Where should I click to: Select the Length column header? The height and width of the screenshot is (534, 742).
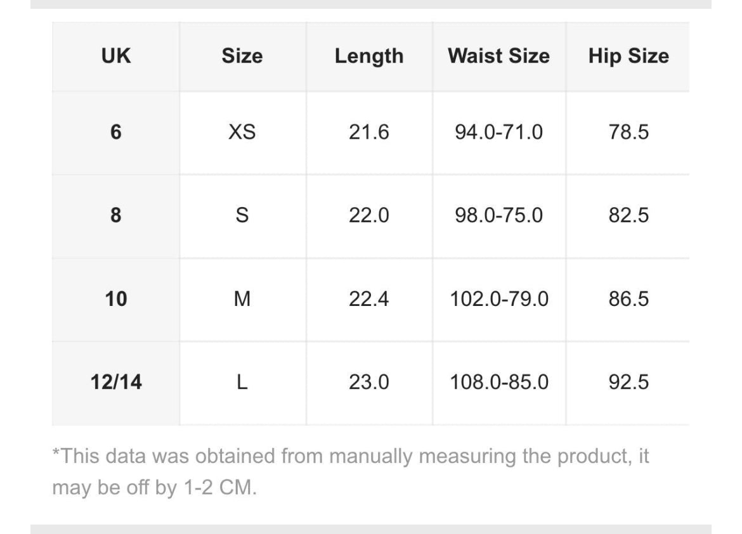(x=368, y=56)
